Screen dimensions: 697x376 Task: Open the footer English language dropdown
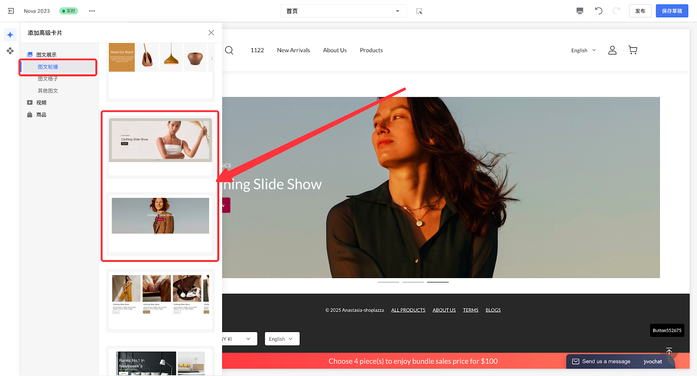click(282, 339)
